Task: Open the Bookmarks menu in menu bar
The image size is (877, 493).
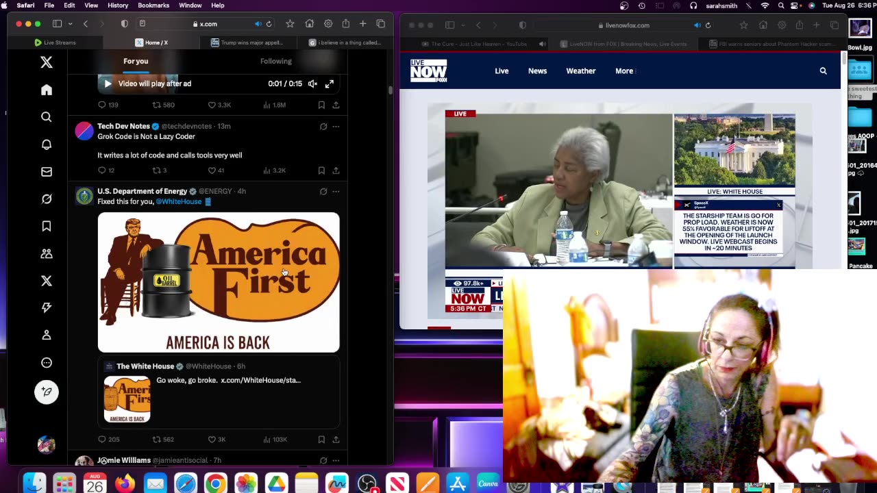Action: 153,5
